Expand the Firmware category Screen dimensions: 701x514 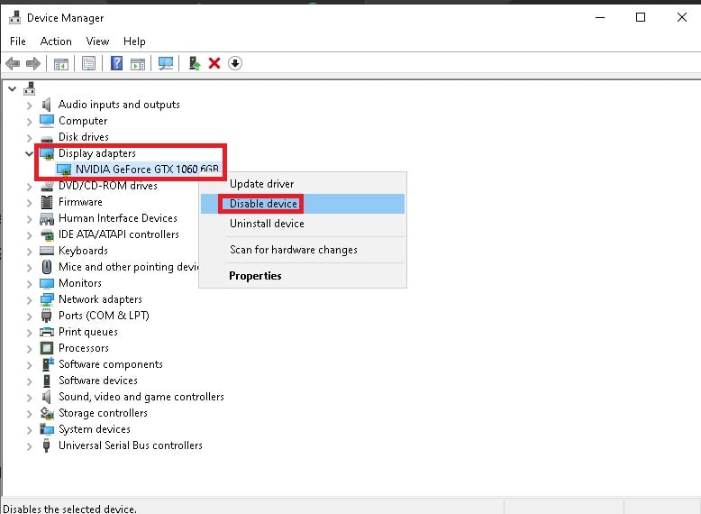(x=29, y=203)
